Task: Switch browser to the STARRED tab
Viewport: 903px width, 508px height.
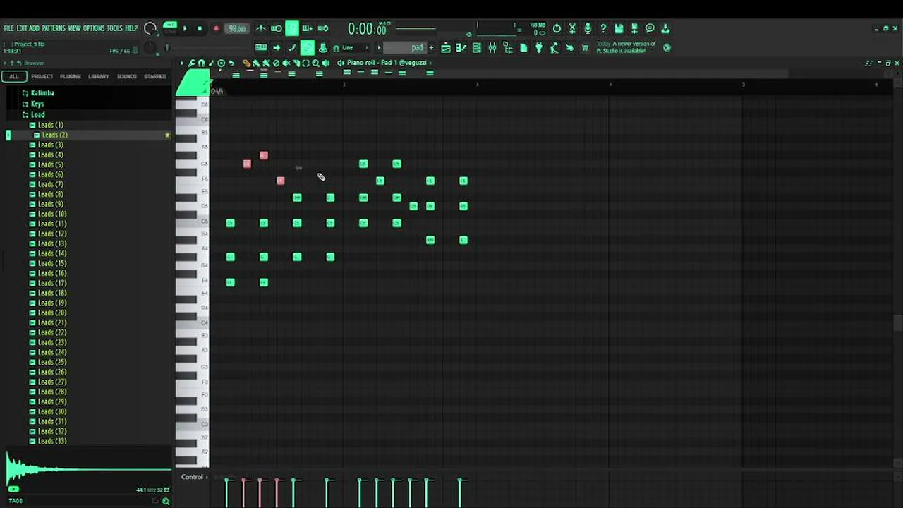Action: pyautogui.click(x=155, y=76)
